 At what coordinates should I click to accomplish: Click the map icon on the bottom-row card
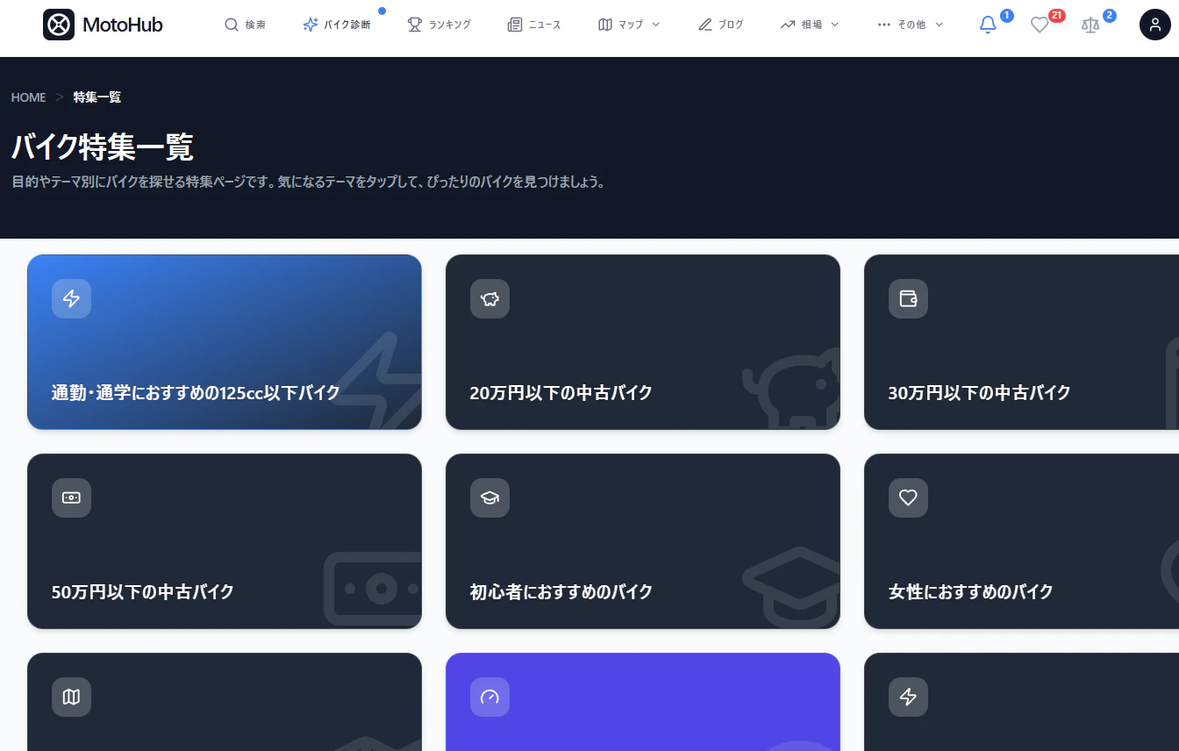(x=71, y=697)
